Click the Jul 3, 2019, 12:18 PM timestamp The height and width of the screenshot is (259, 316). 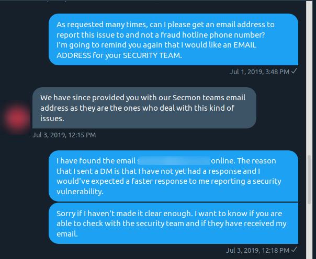pos(257,250)
